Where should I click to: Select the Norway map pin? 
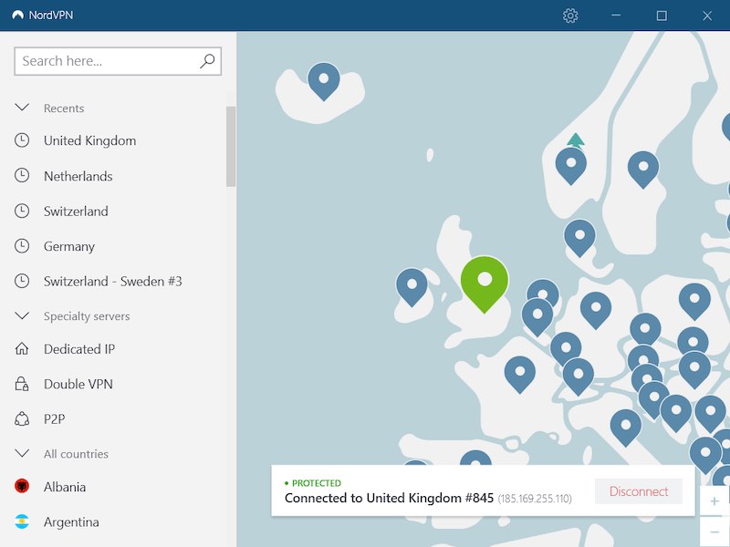571,166
